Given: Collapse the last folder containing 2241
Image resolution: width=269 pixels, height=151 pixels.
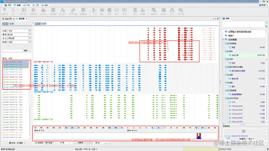Looking at the screenshot, I should point(225,98).
